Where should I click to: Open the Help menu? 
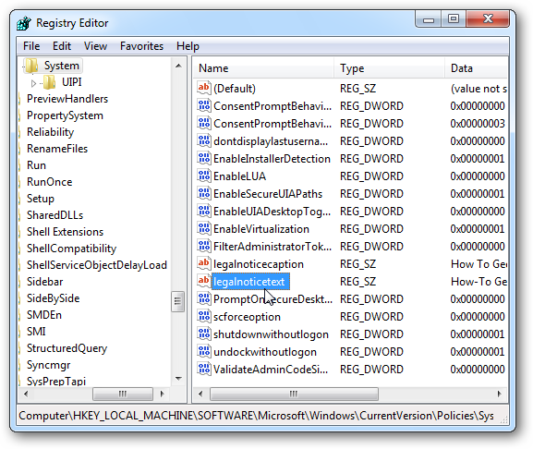point(188,46)
